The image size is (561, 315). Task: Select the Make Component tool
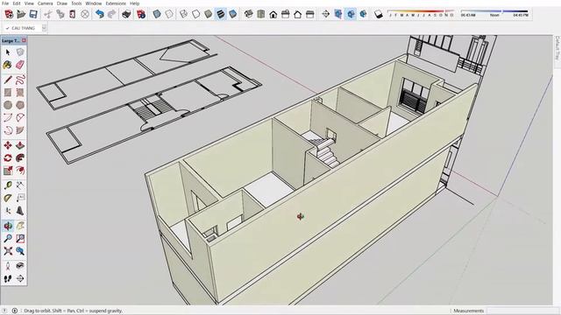(20, 52)
